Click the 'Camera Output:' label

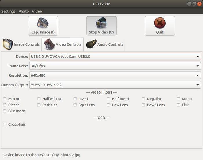click(x=14, y=85)
